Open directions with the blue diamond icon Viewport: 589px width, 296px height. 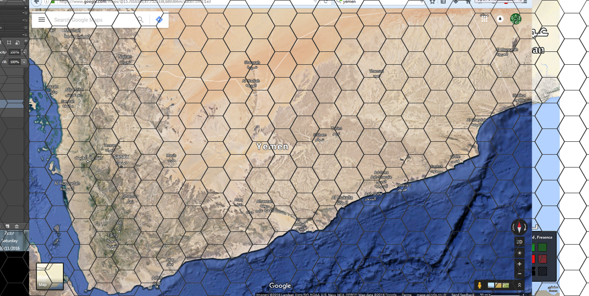tap(159, 19)
